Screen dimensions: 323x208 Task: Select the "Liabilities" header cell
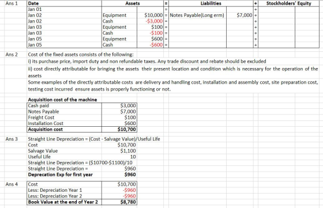(x=211, y=3)
